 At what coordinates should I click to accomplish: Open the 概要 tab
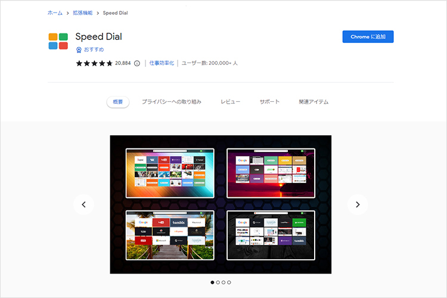118,102
